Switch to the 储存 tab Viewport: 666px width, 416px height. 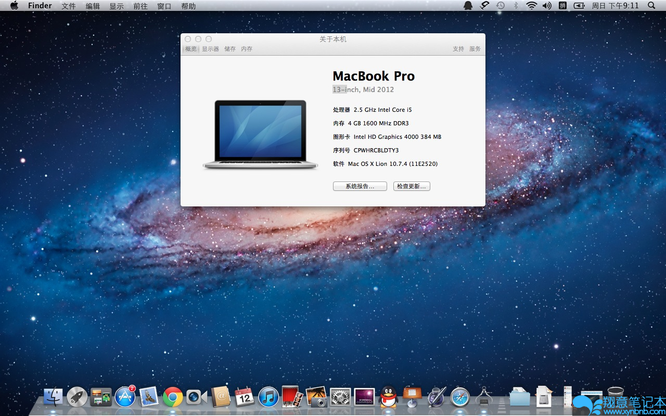[x=230, y=49]
